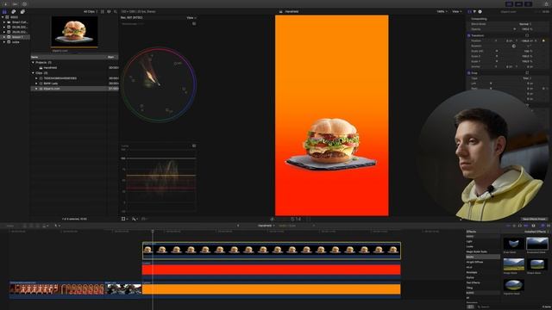
Task: Collapse the Clips group in browser
Action: 34,72
